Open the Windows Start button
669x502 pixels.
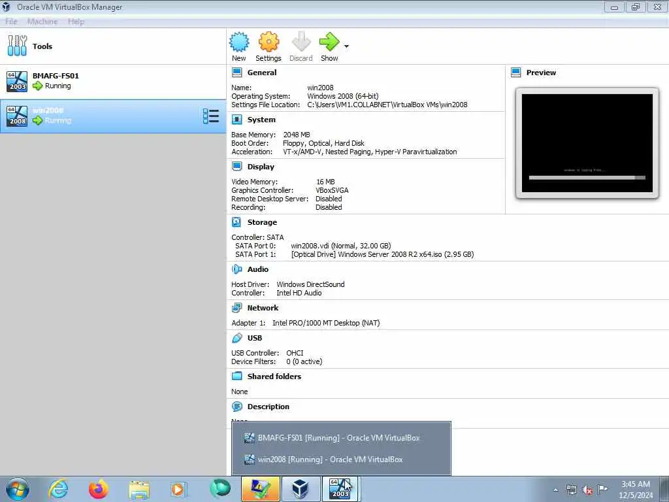click(x=18, y=489)
